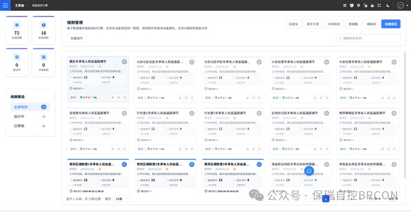
Task: Click last action icon on 小会议室 rule card
Action: tap(326, 98)
